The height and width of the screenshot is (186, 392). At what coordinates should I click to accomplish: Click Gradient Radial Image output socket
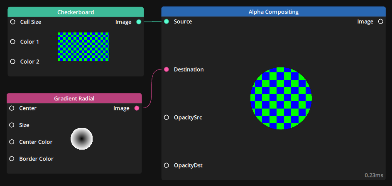(137, 108)
